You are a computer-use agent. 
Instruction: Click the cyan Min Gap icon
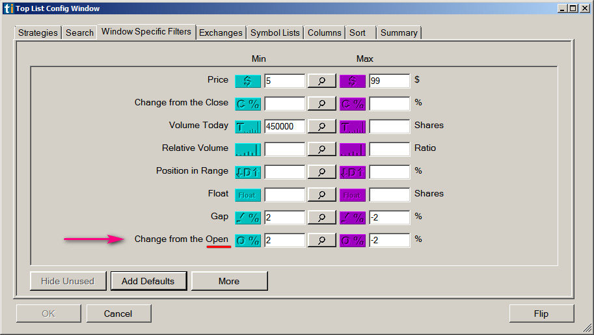tap(248, 217)
